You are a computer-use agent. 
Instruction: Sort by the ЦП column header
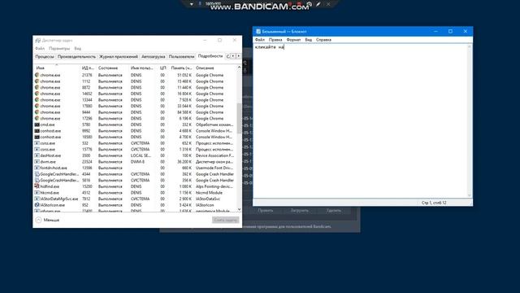pyautogui.click(x=162, y=68)
